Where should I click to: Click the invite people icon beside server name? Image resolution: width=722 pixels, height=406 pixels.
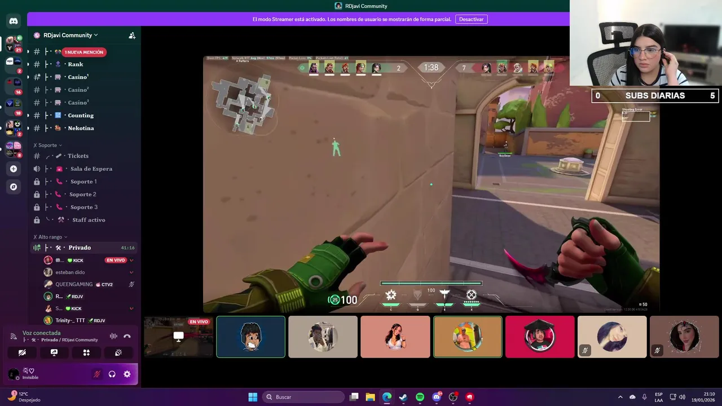(132, 35)
